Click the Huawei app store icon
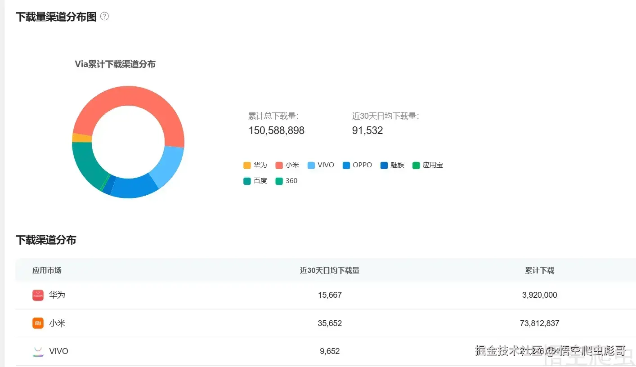636x367 pixels. point(38,295)
